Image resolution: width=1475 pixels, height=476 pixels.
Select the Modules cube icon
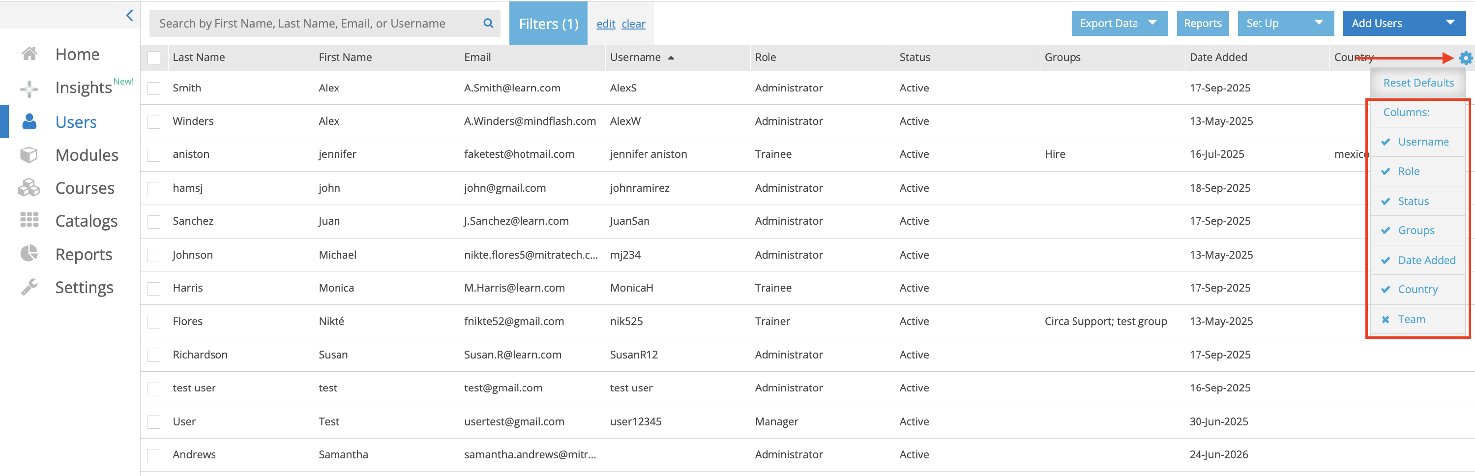click(x=29, y=155)
